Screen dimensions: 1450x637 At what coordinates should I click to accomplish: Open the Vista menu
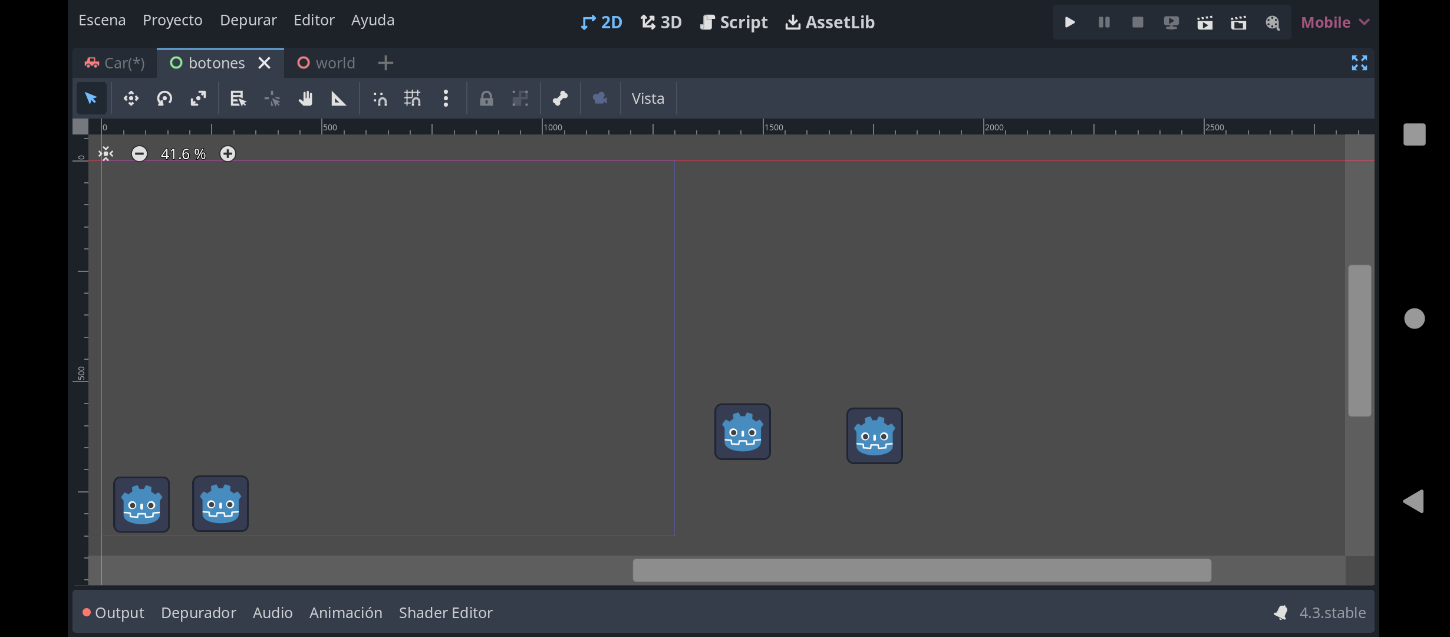pos(648,98)
